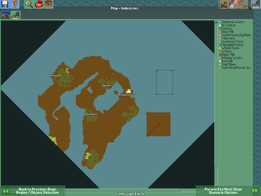Open the factory industries toolbar button
Screen dimensions: 261x196
pos(256,4)
